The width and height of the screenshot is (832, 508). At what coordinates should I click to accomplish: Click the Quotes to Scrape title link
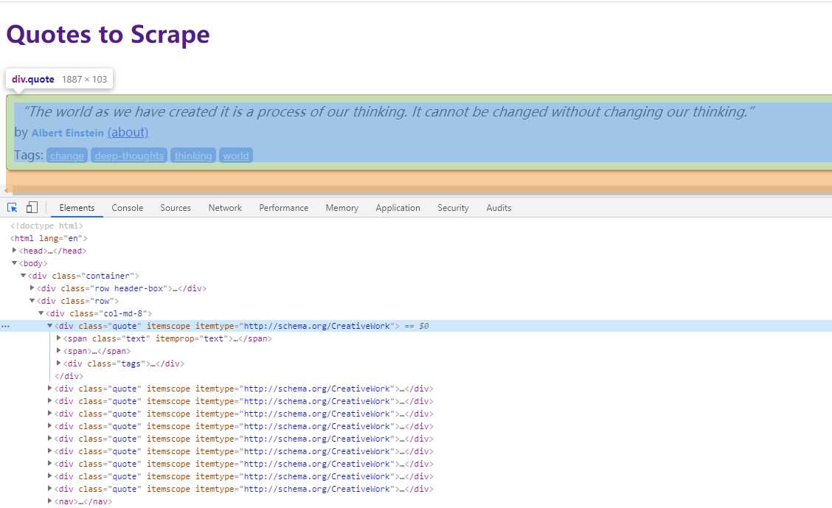(108, 35)
